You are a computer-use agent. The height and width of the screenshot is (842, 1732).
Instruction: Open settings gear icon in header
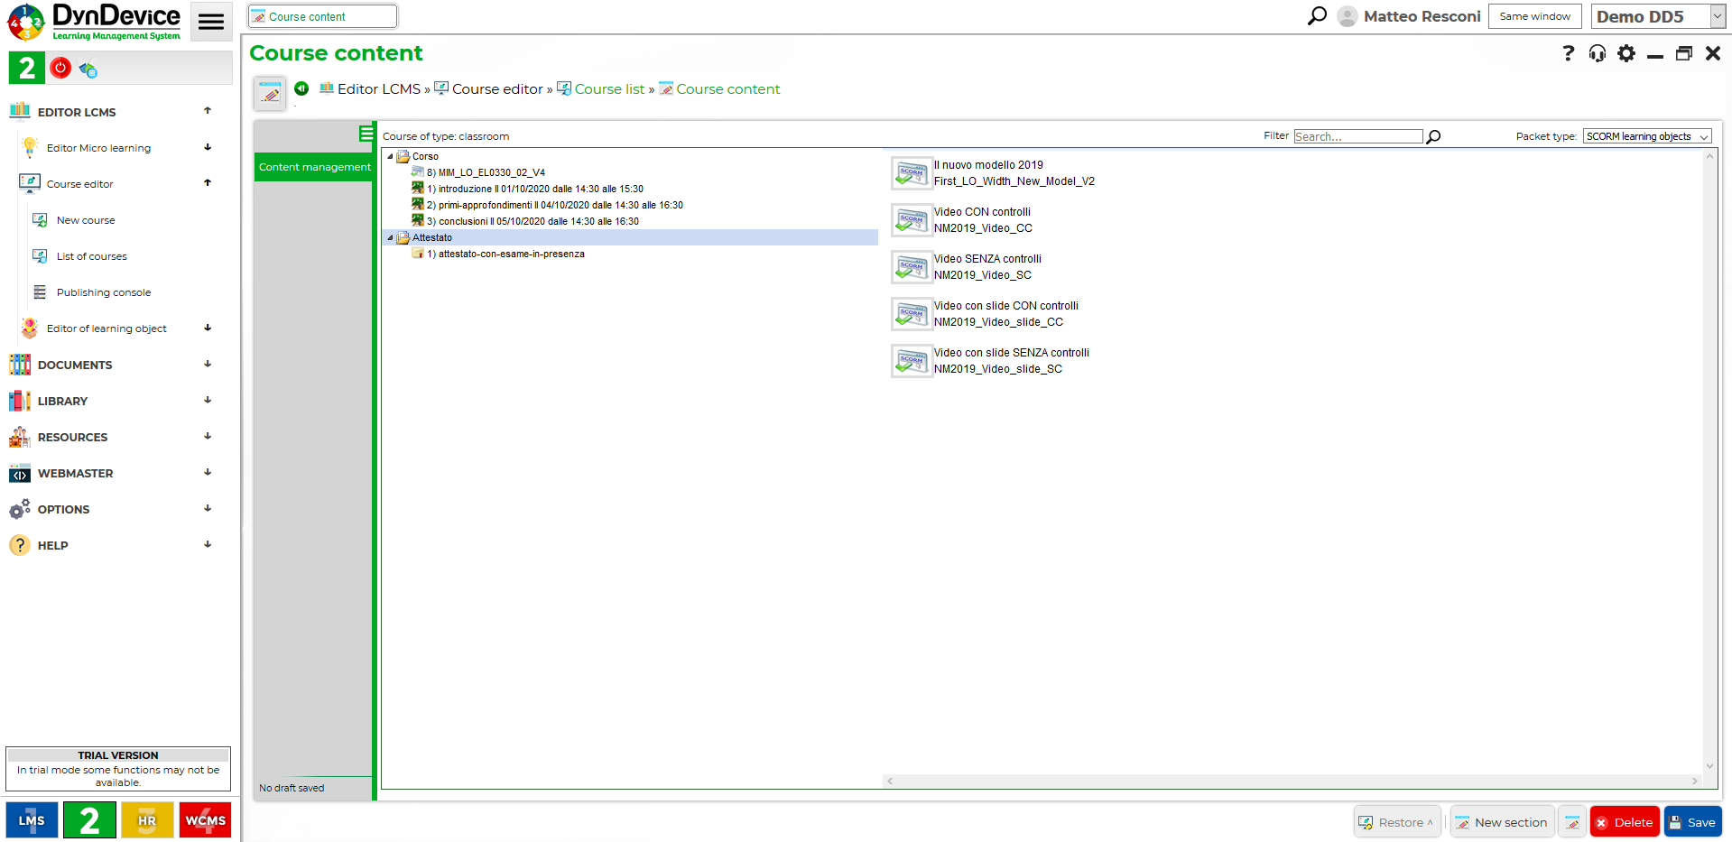[1625, 54]
